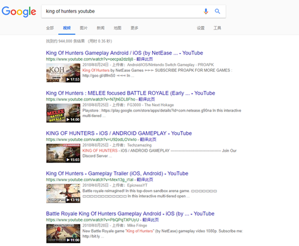Screen dimensions: 299x246
Task: Play the thumbnail with 15:03 duration
Action: pyautogui.click(x=63, y=153)
